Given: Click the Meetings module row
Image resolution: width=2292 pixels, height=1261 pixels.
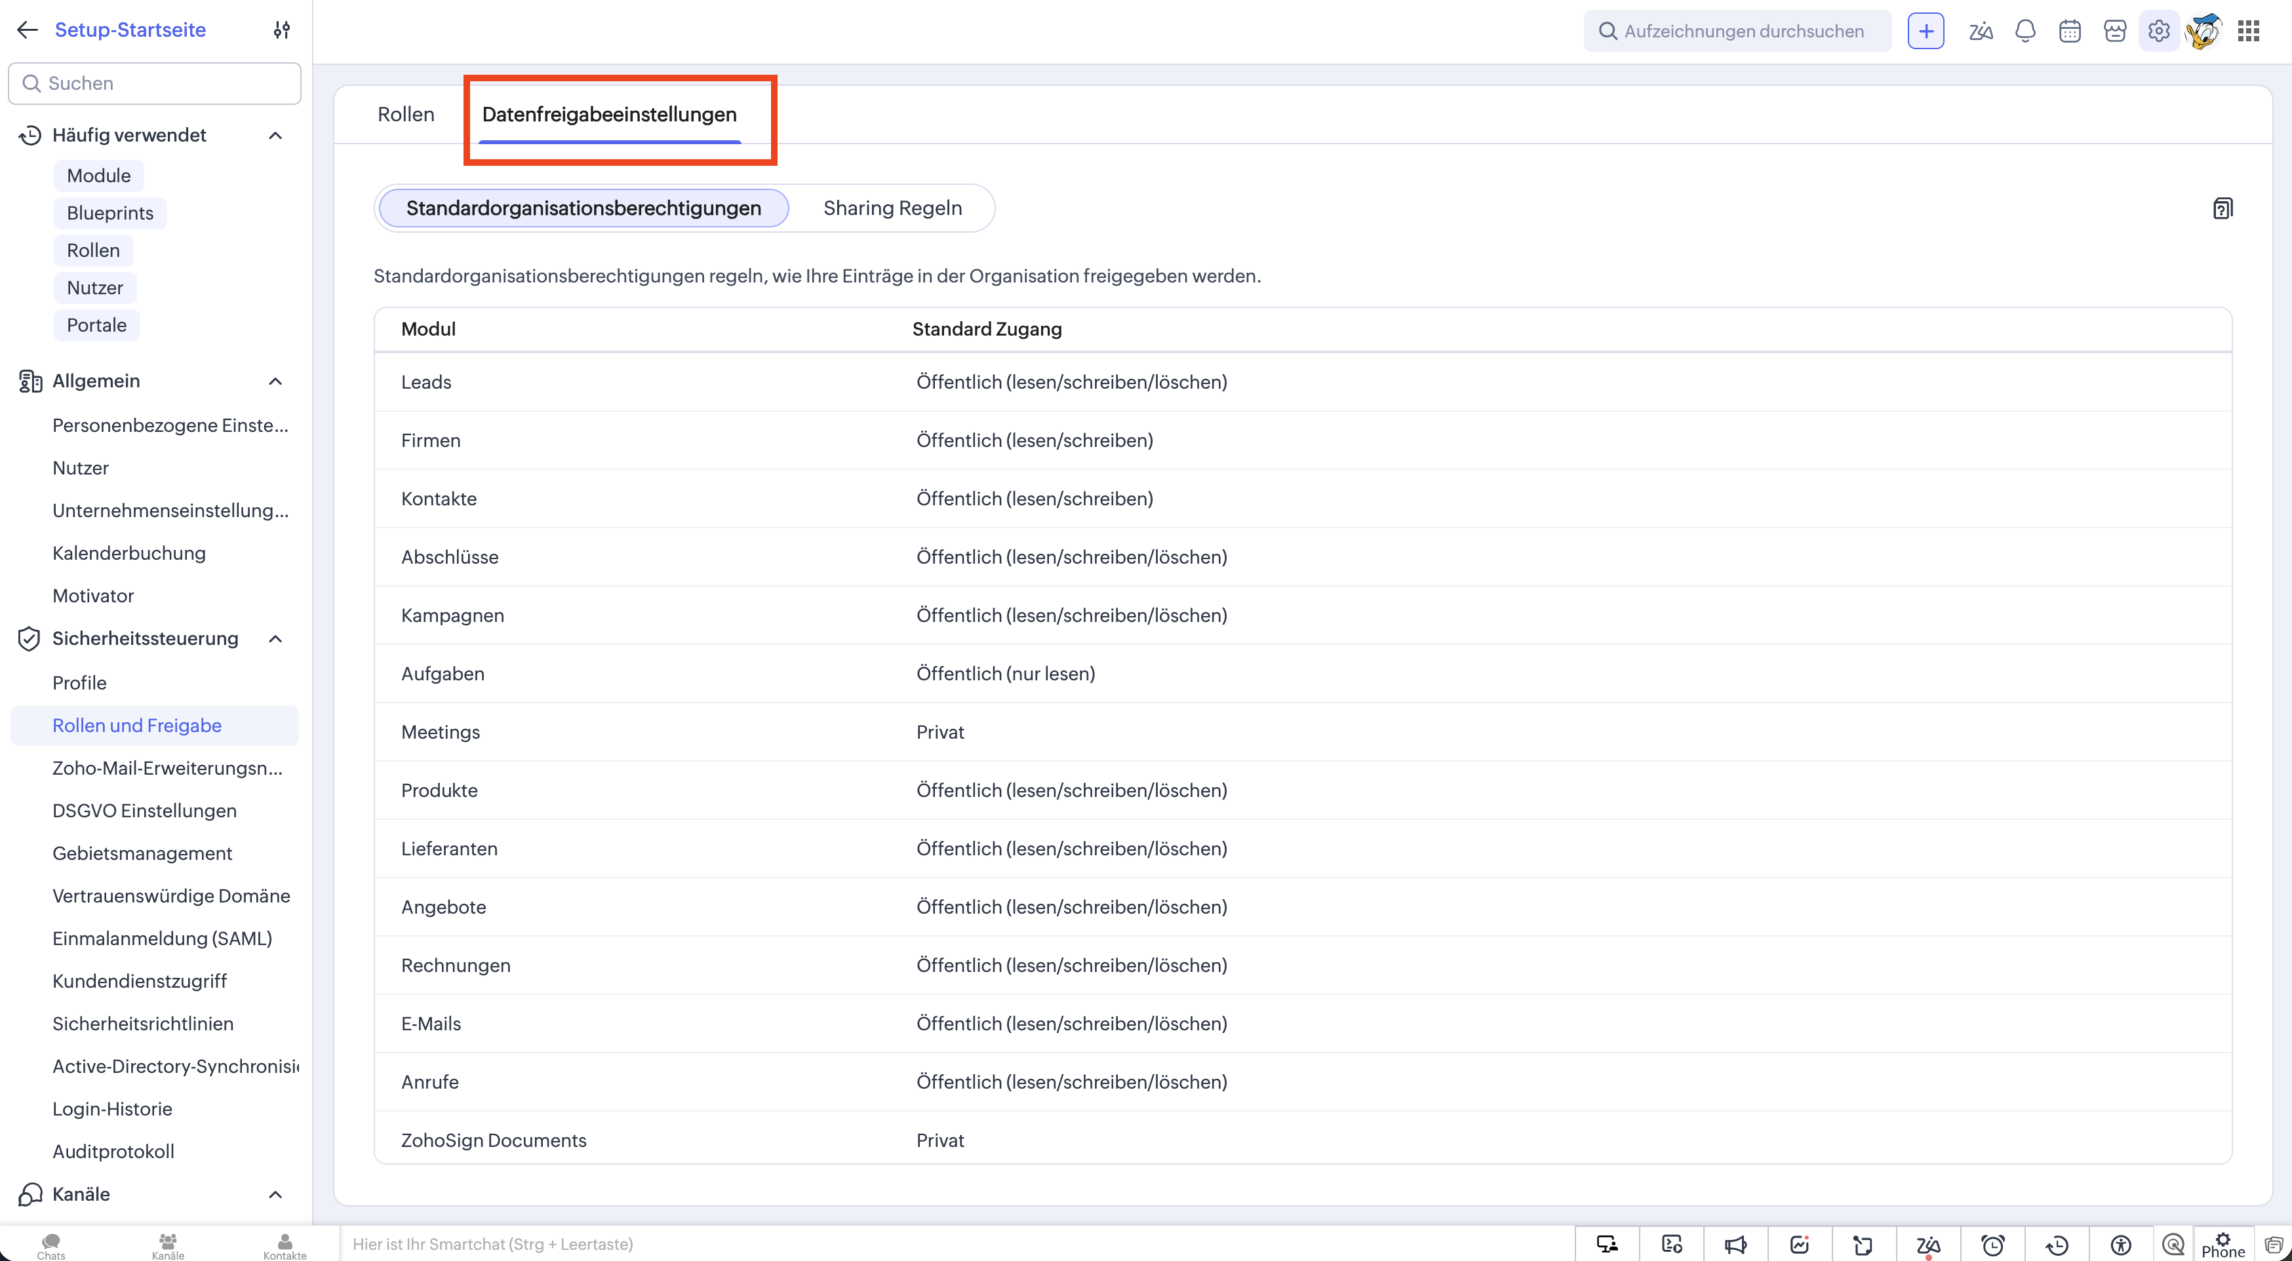Looking at the screenshot, I should [1303, 732].
